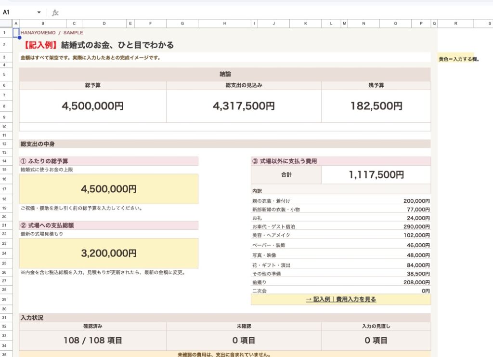This screenshot has height=357, width=493.
Task: Select row 17 header
Action: click(x=4, y=189)
